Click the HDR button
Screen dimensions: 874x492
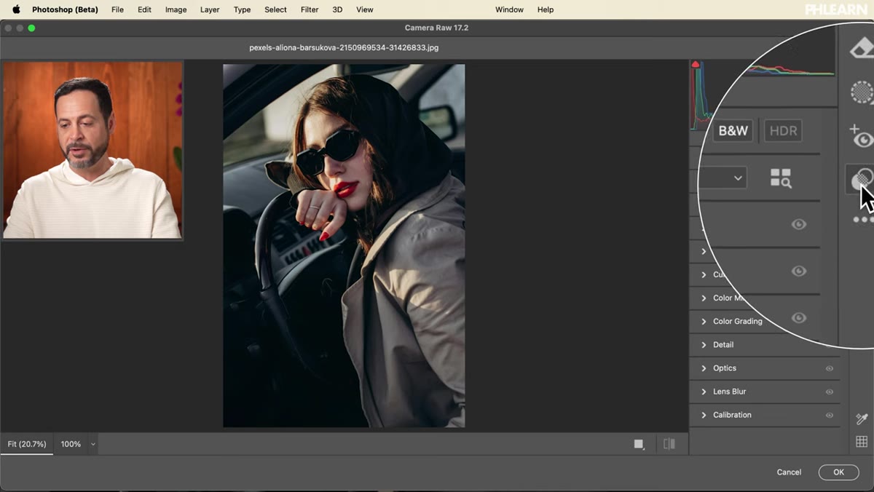click(x=783, y=131)
